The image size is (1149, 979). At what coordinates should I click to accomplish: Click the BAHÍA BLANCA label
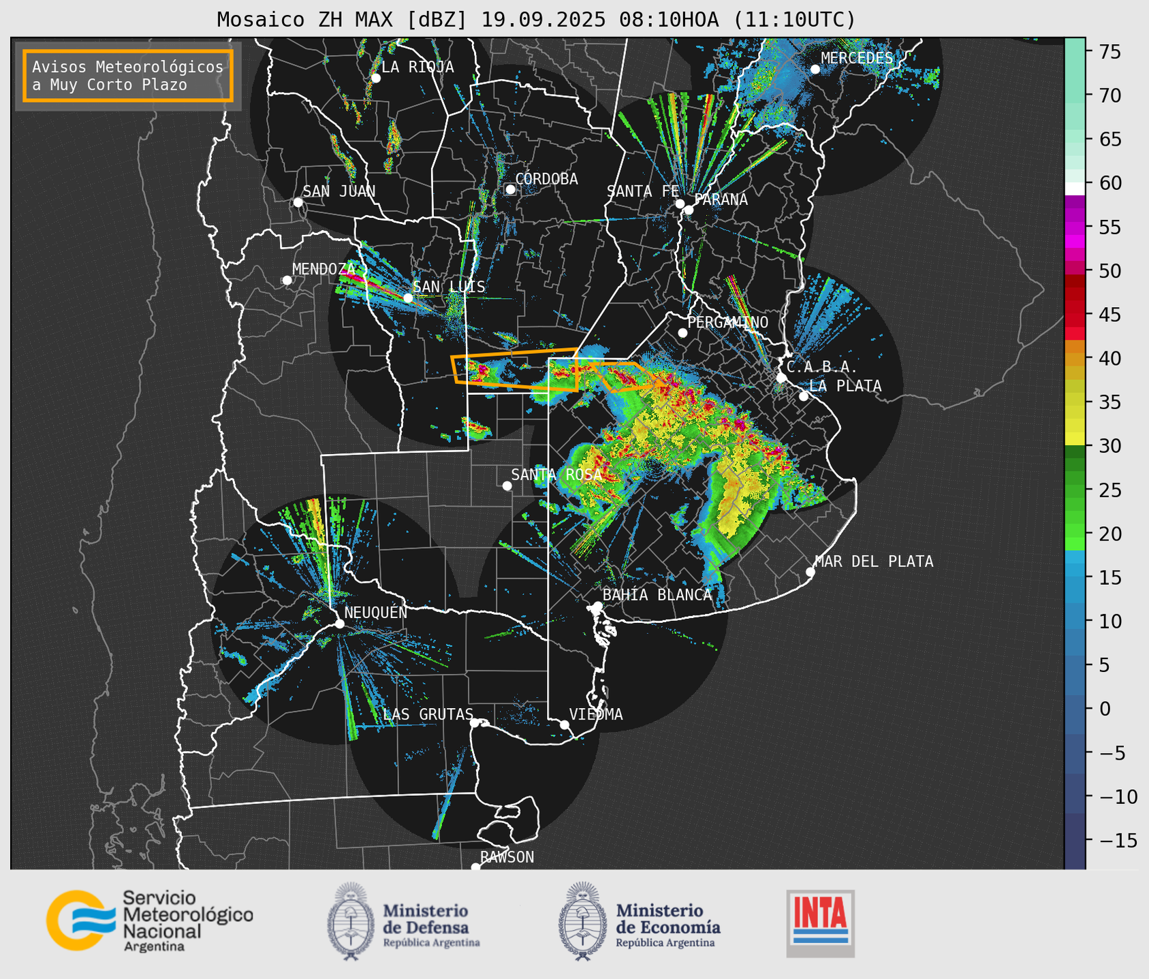(657, 594)
